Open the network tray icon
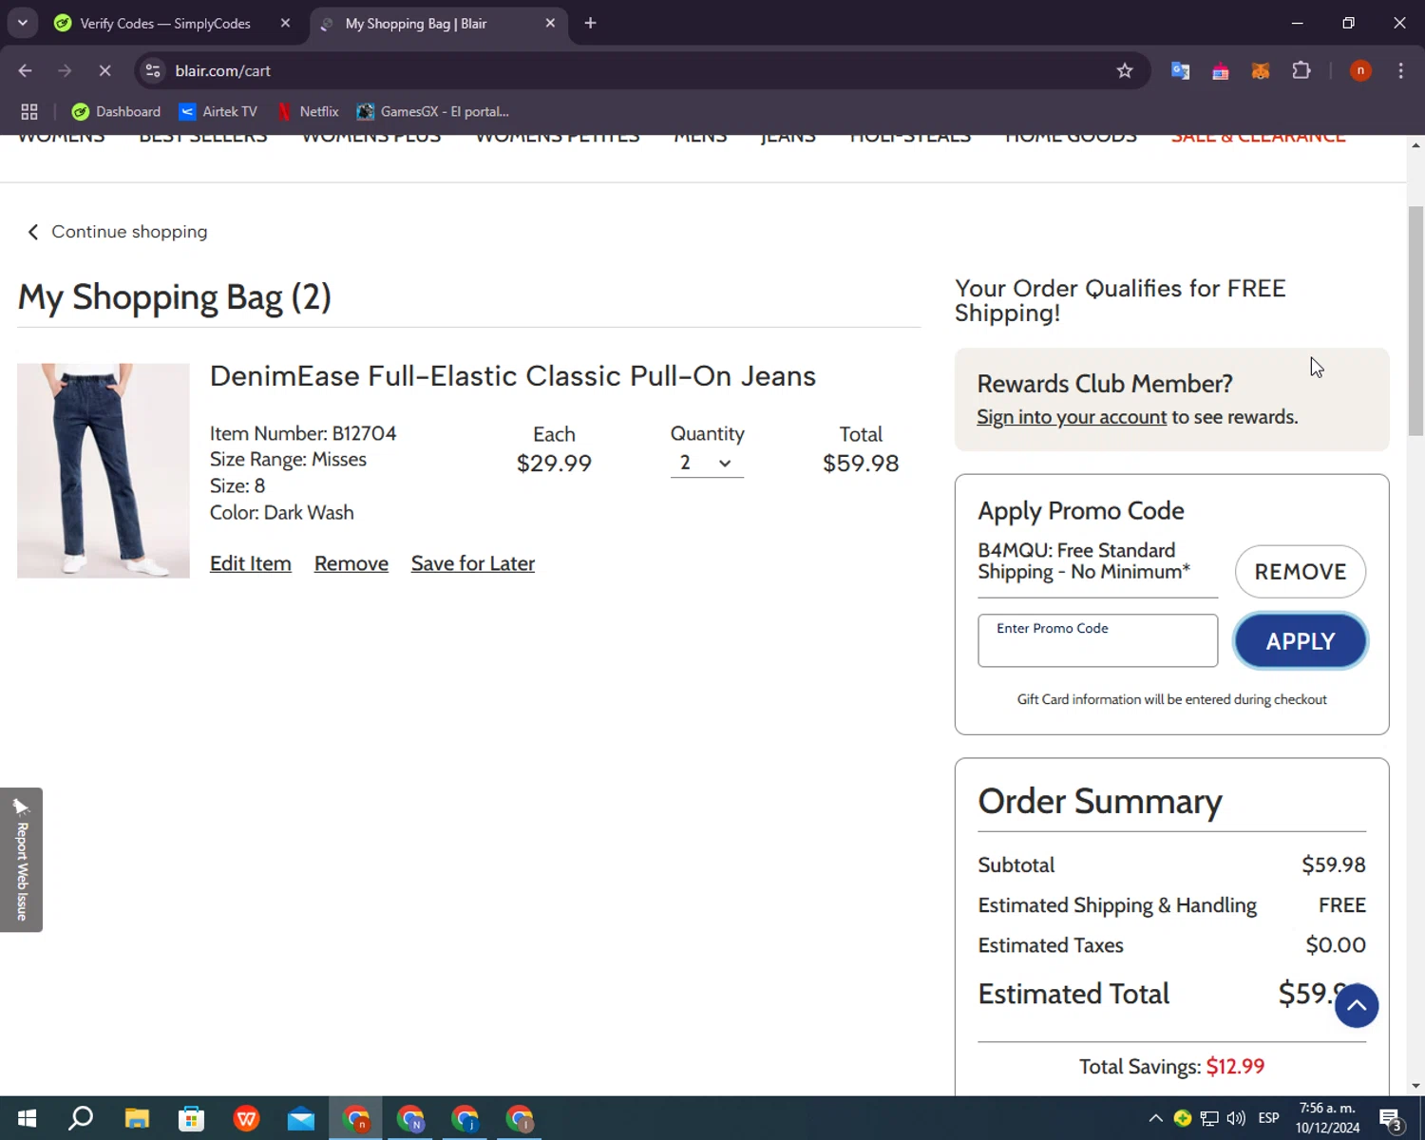 [1209, 1118]
